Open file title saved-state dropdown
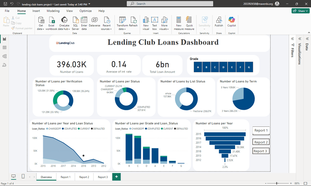 point(89,4)
